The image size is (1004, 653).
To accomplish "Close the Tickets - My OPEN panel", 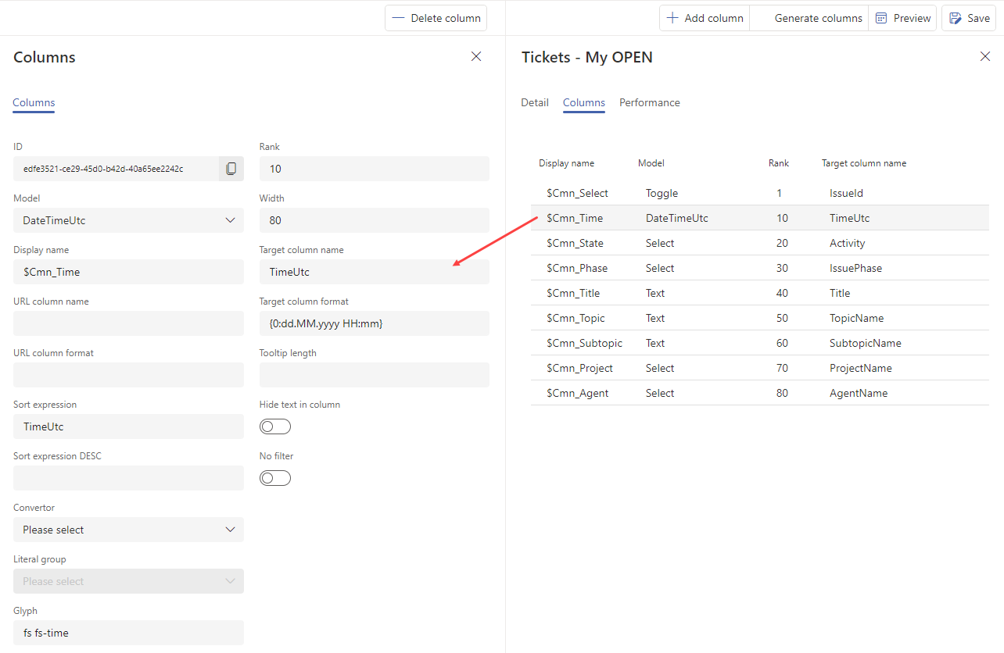I will coord(985,56).
